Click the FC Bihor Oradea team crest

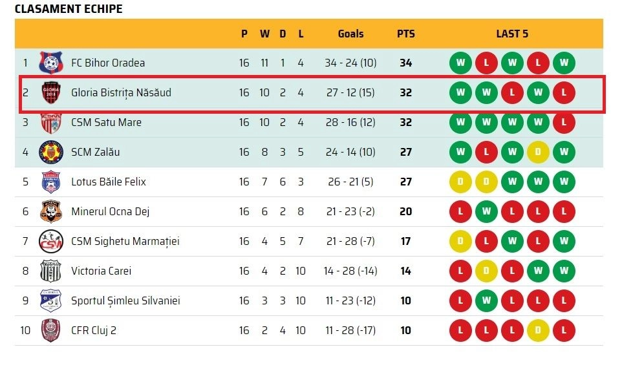(x=51, y=63)
